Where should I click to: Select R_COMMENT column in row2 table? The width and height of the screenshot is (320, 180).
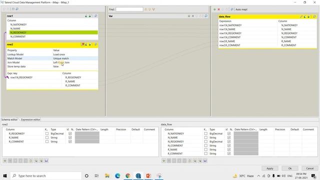[x=72, y=85]
